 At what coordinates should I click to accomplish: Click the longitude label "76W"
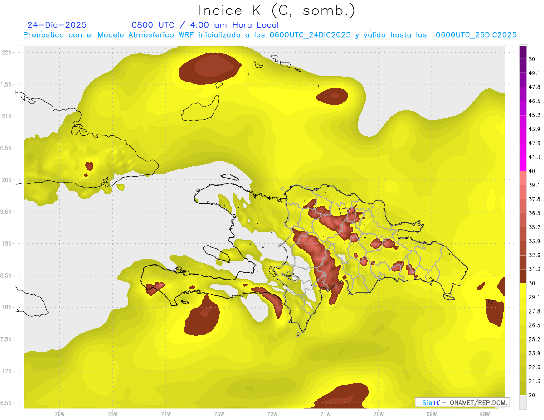59,414
